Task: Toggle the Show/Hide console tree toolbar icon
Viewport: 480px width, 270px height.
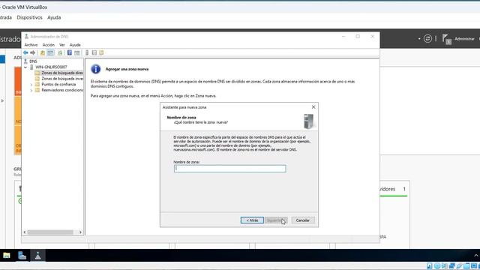Action: click(50, 52)
